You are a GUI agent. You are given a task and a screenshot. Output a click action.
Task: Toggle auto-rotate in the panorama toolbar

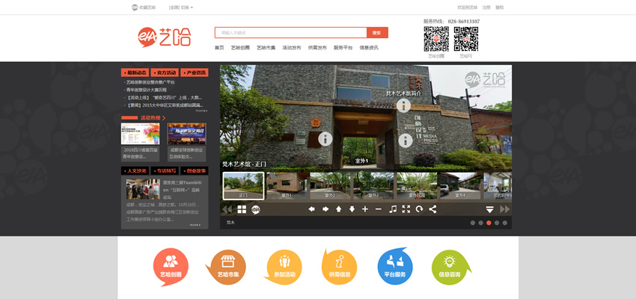click(419, 209)
